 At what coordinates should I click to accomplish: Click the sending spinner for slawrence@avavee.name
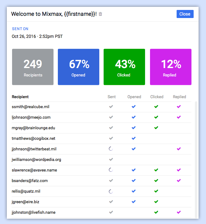(x=111, y=170)
